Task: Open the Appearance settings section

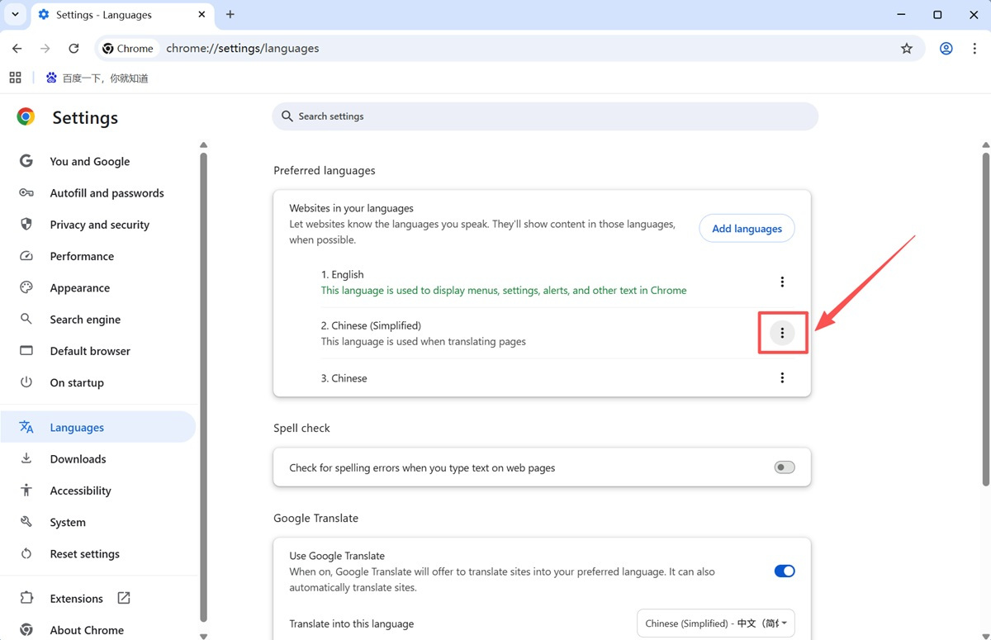Action: pyautogui.click(x=79, y=288)
